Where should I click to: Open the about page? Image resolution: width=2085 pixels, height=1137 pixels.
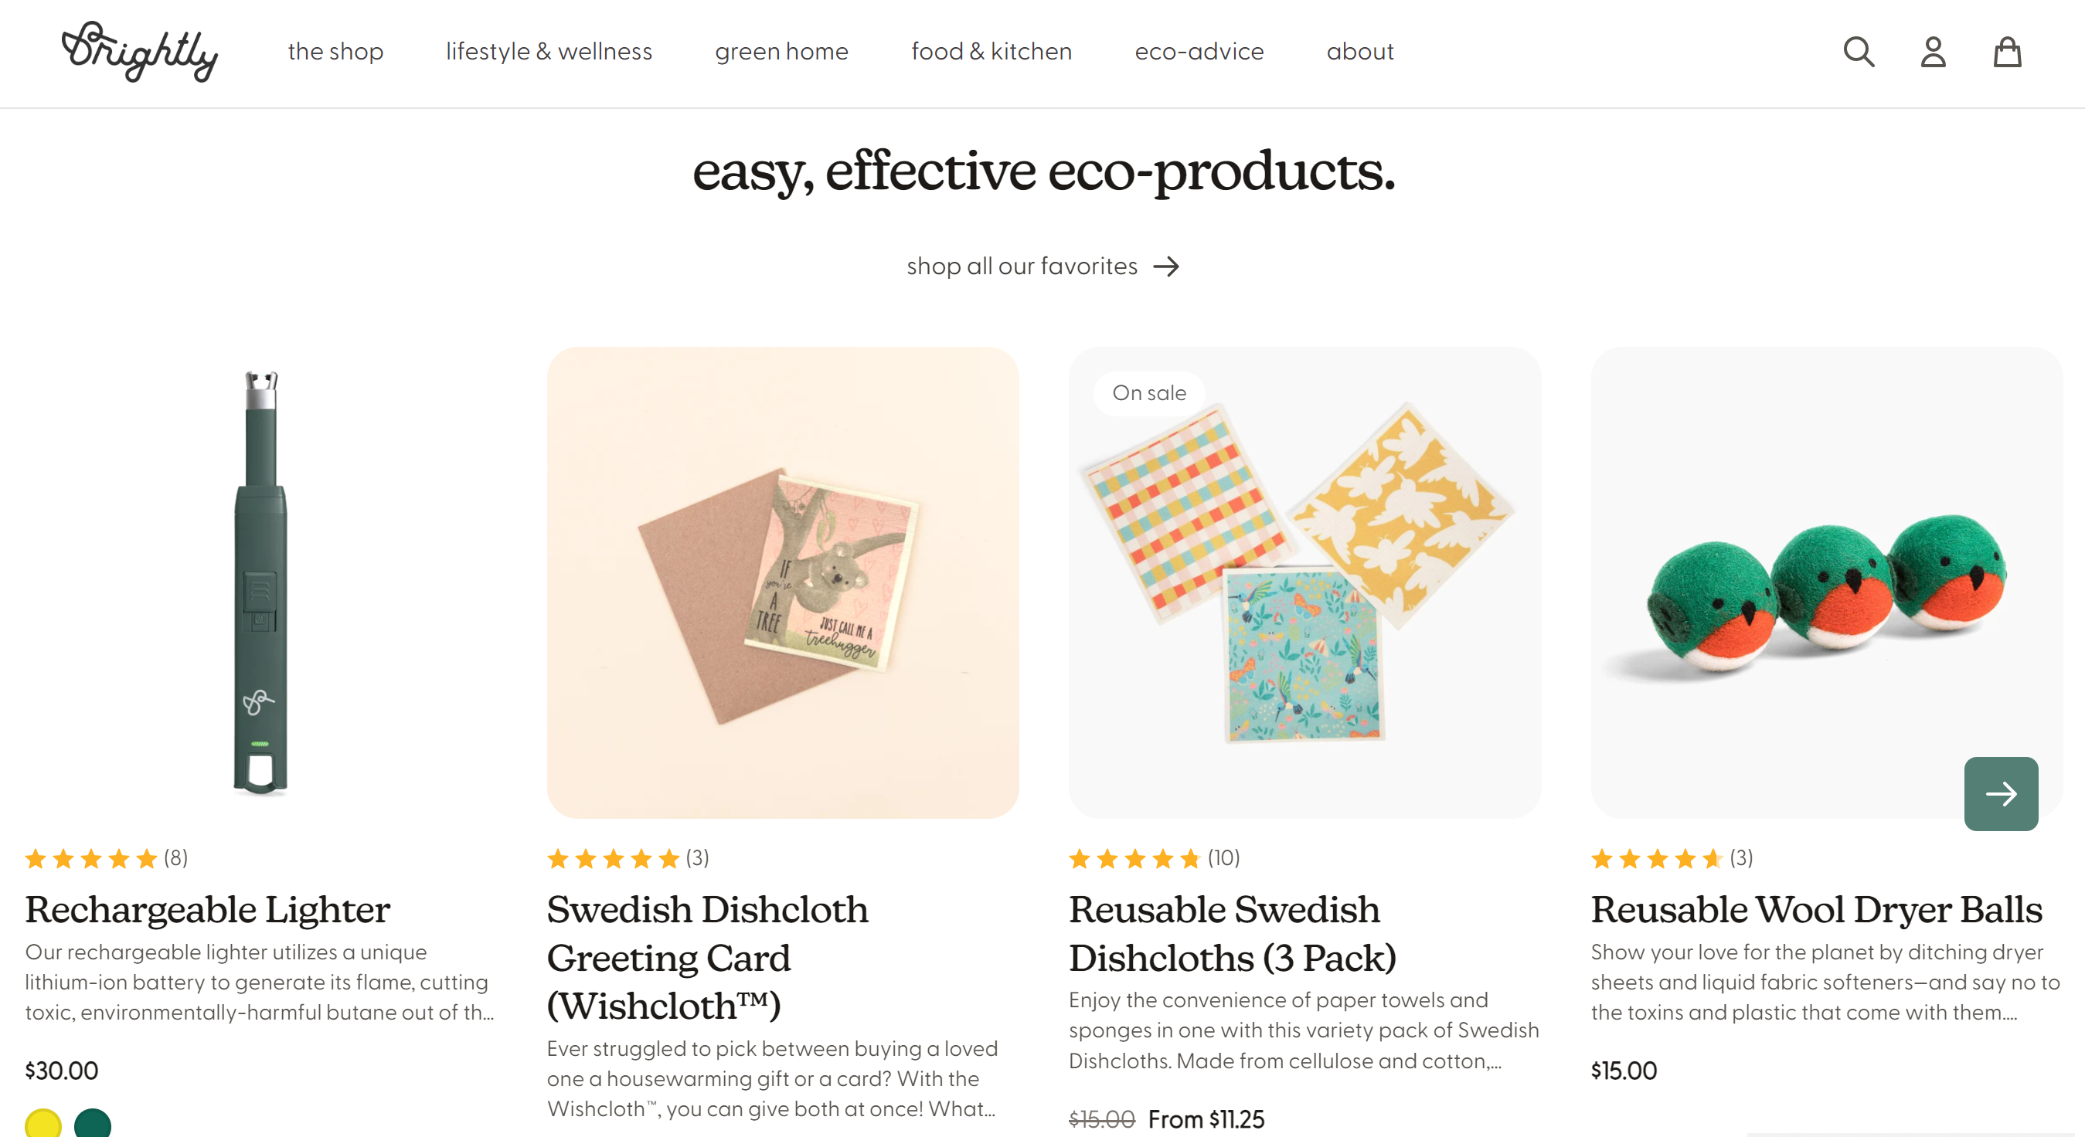click(x=1360, y=52)
